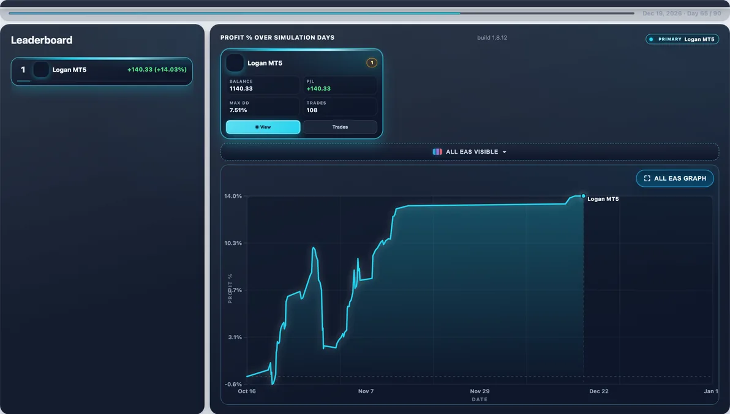Click the rank 1 badge on card
730x414 pixels.
pos(372,63)
